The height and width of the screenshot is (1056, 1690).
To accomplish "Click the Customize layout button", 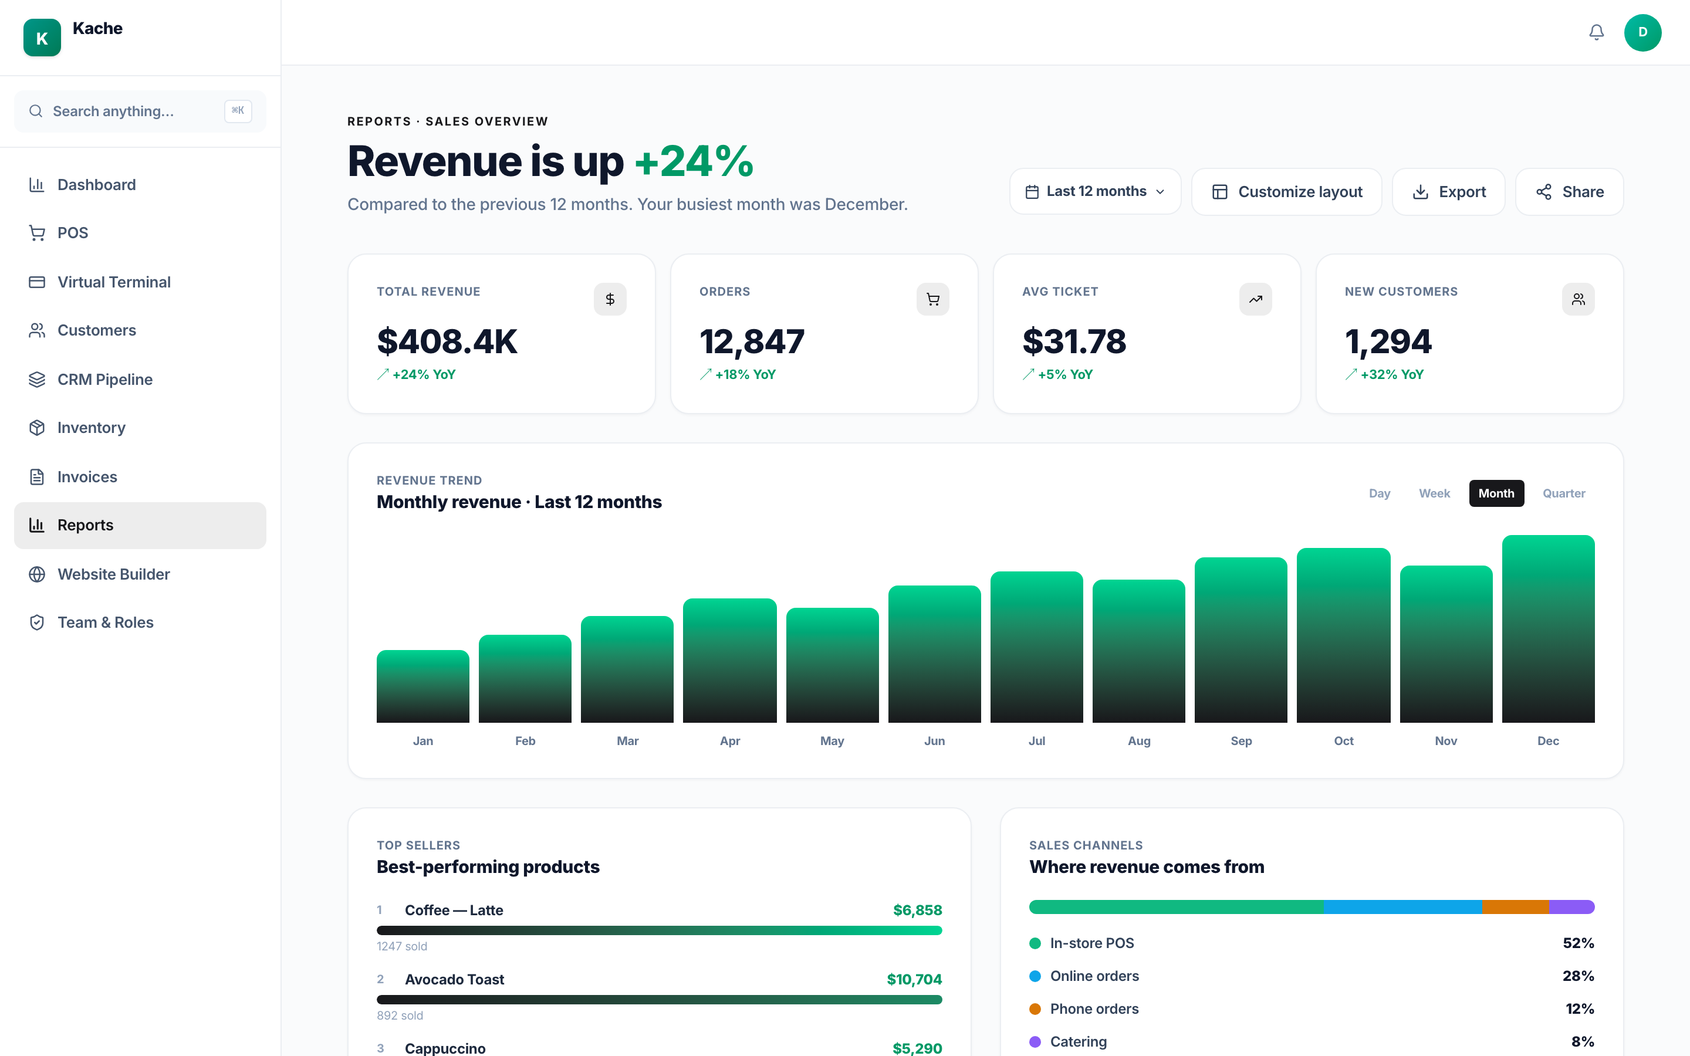I will point(1286,191).
